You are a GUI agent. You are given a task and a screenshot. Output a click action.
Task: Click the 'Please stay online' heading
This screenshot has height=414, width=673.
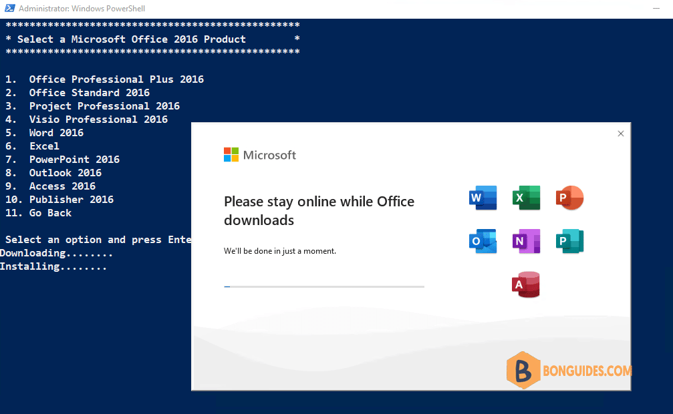click(319, 210)
